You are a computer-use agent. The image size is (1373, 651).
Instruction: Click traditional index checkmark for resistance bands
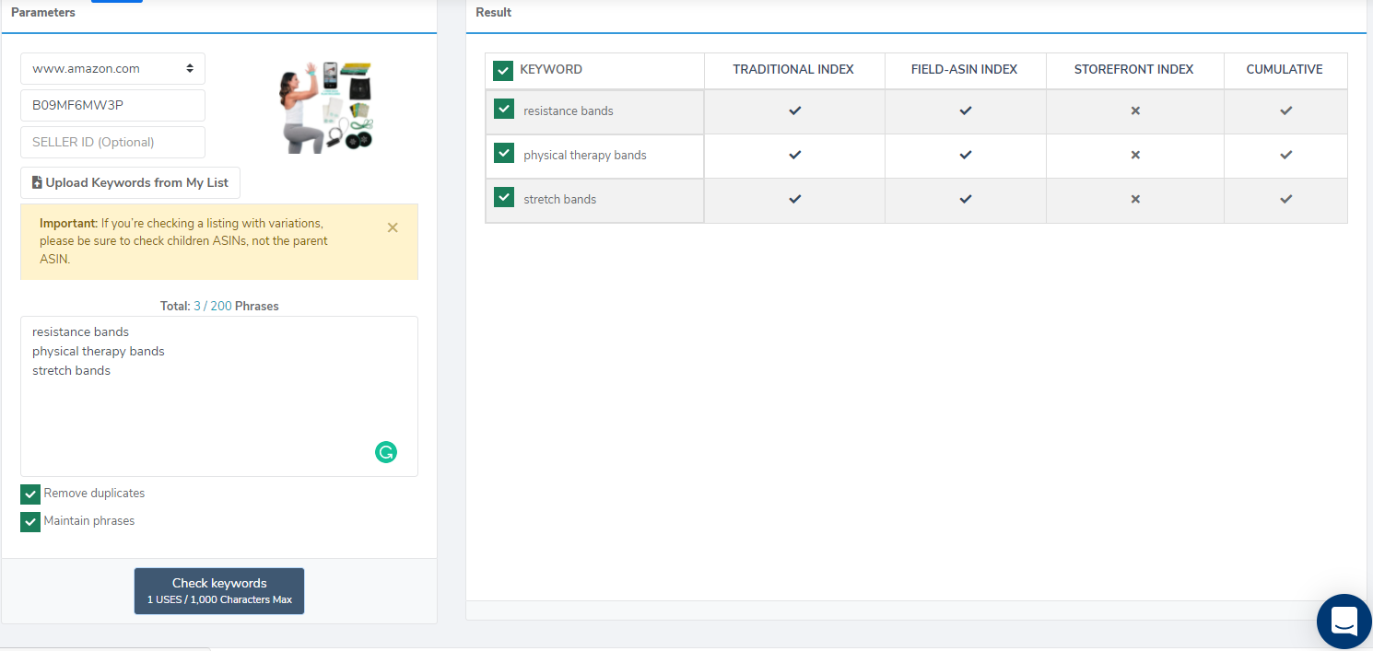(795, 110)
